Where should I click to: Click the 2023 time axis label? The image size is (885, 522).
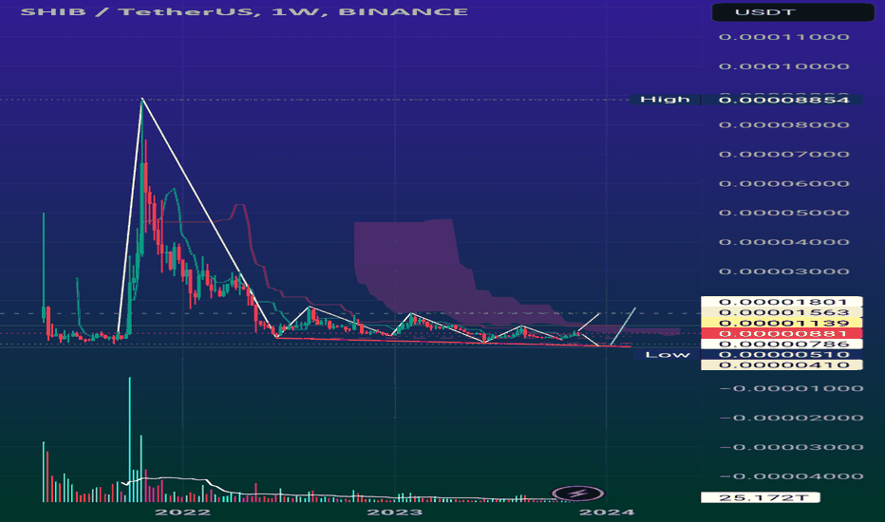coord(394,513)
